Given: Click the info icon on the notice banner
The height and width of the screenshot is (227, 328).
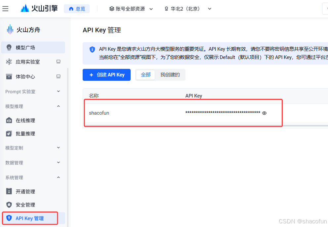Looking at the screenshot, I should (92, 49).
